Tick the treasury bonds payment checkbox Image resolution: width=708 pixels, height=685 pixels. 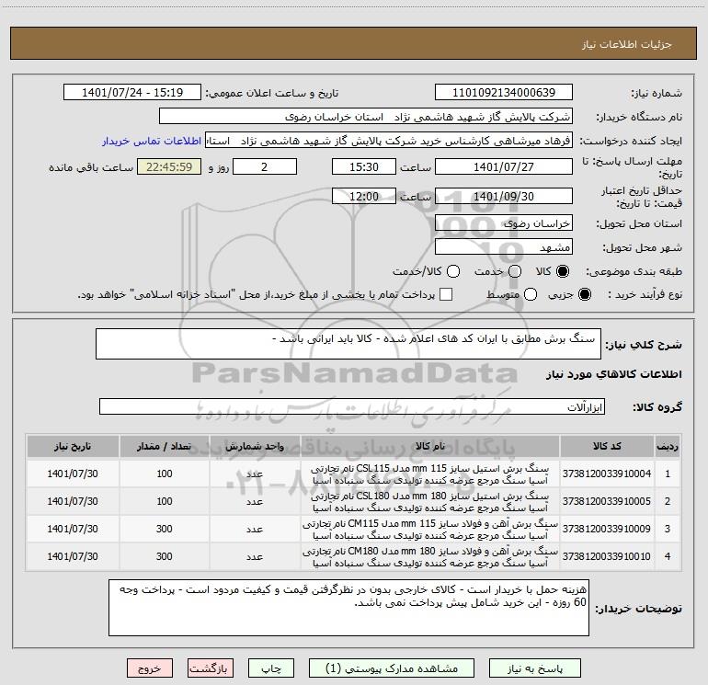[446, 294]
